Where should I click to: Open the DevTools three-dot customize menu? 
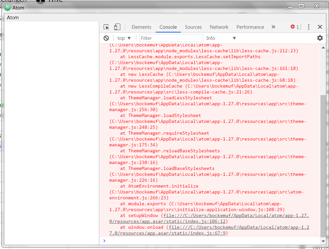308,27
